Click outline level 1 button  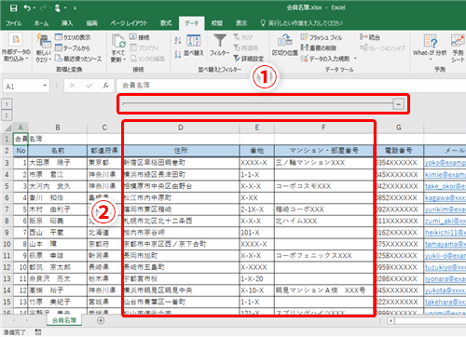pos(7,104)
